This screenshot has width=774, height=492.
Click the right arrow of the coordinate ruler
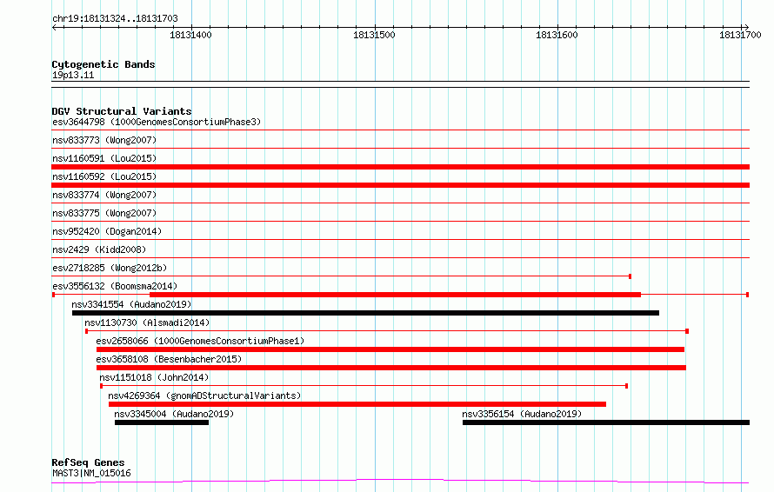746,27
